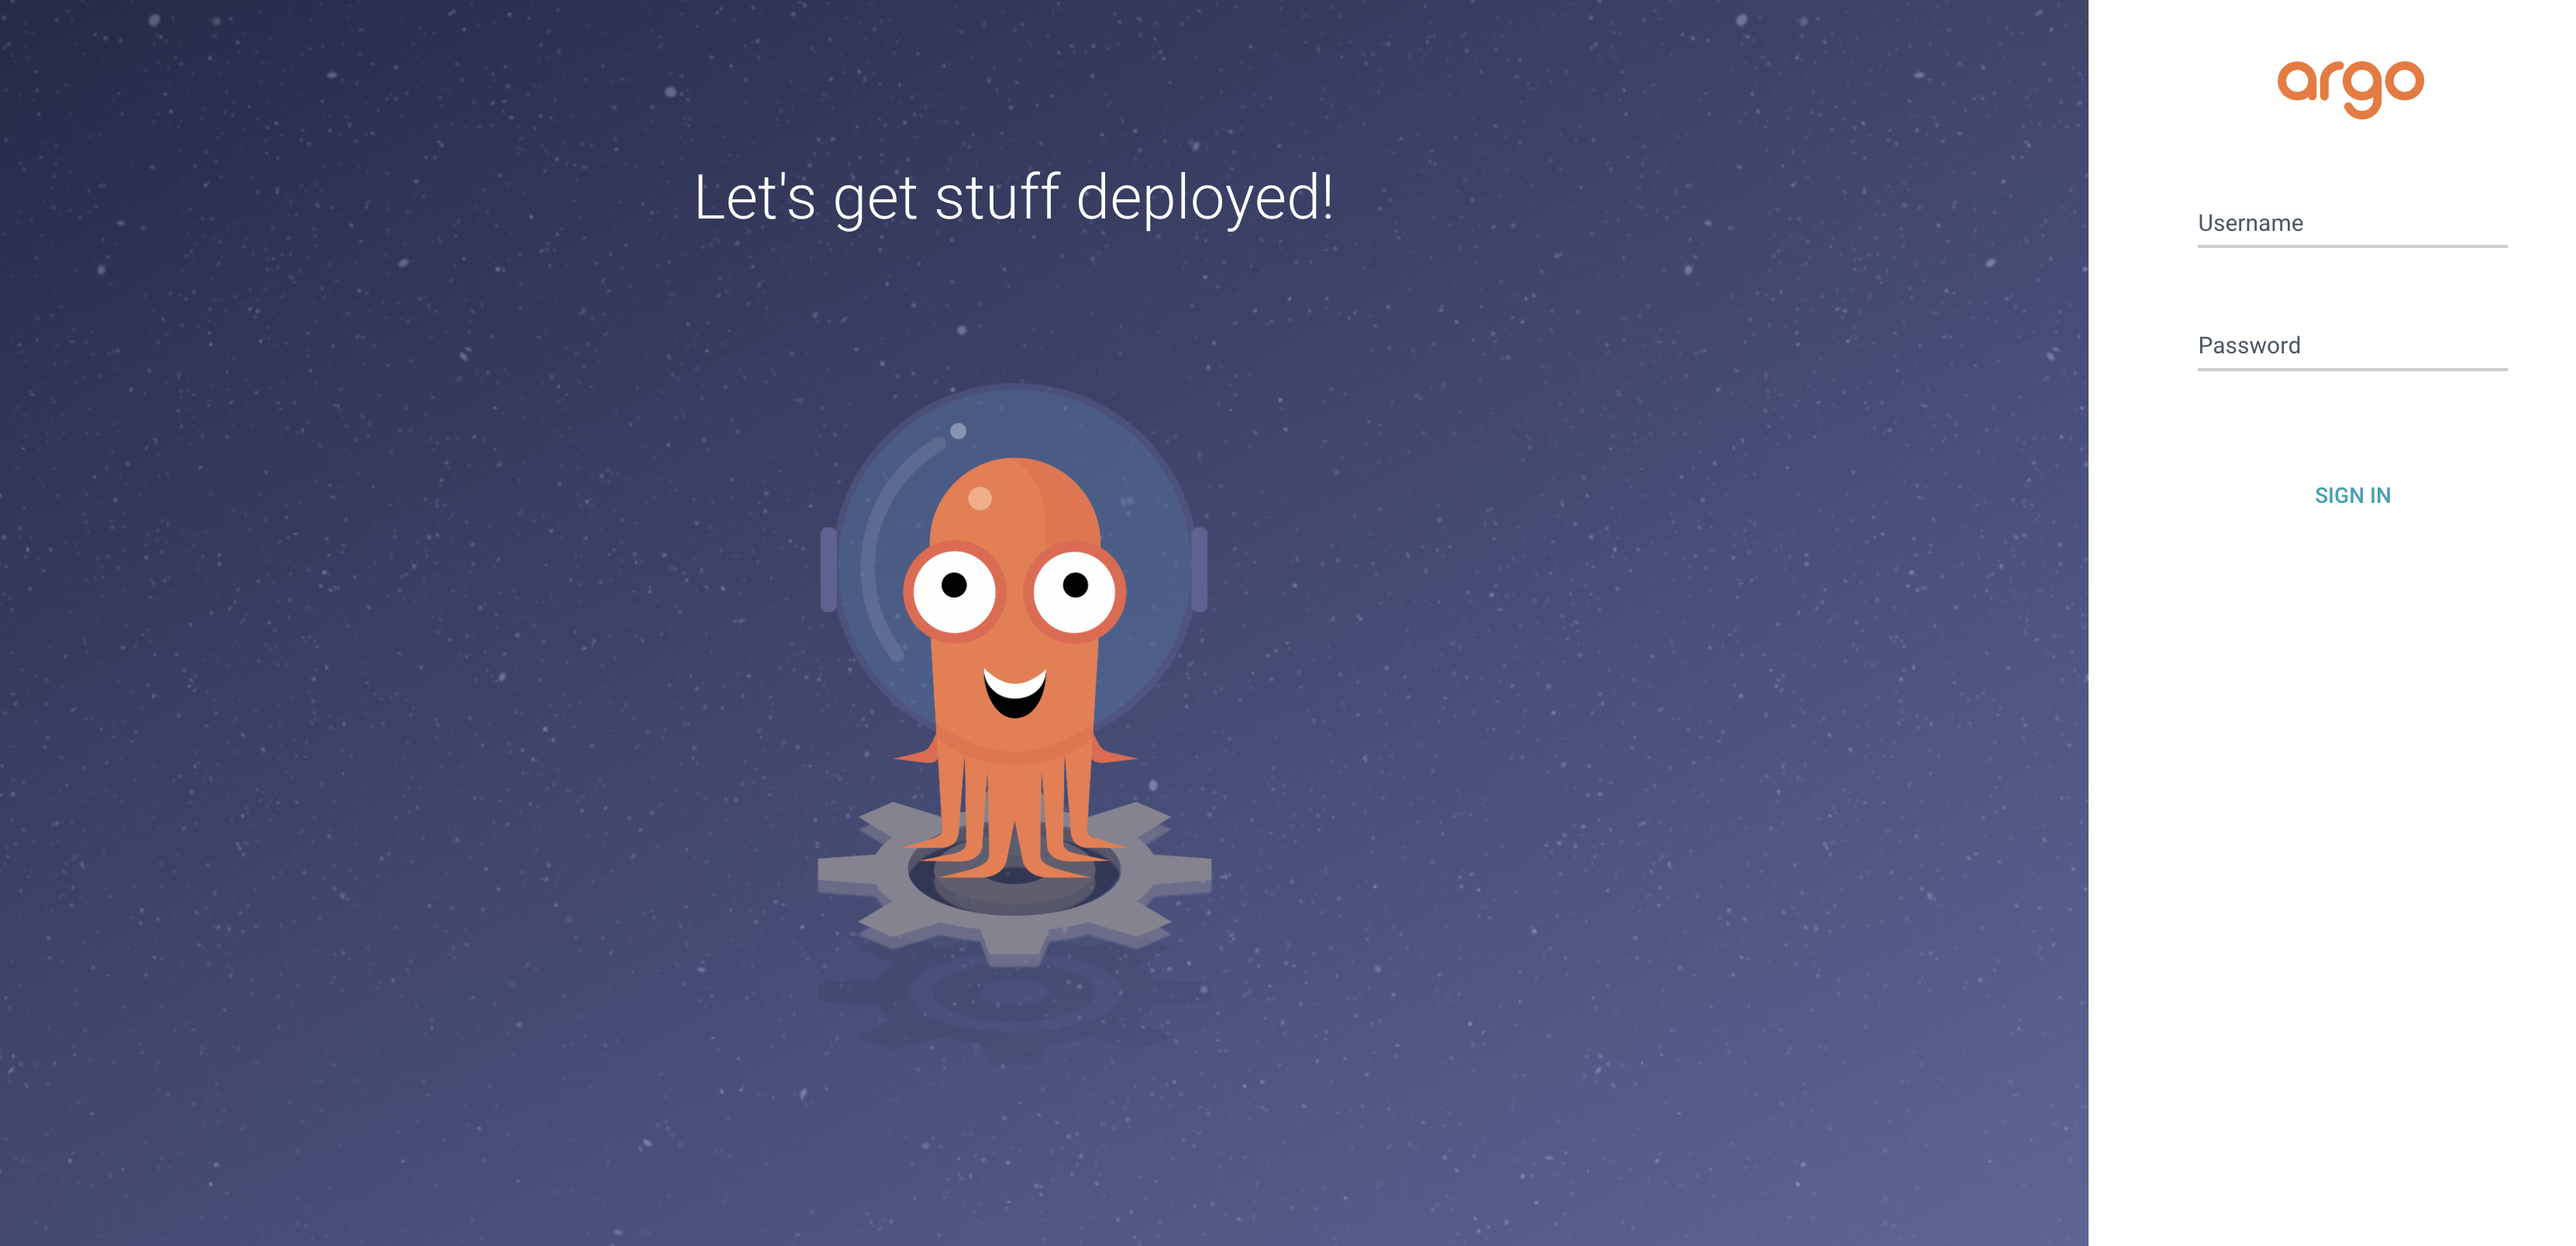Click the orange argo logo
Screen dimensions: 2576x1246
click(x=2350, y=88)
